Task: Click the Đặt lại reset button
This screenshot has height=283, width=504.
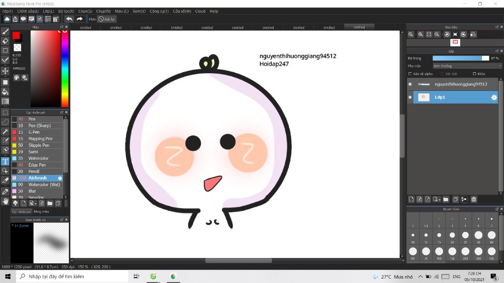Action: pos(106,19)
